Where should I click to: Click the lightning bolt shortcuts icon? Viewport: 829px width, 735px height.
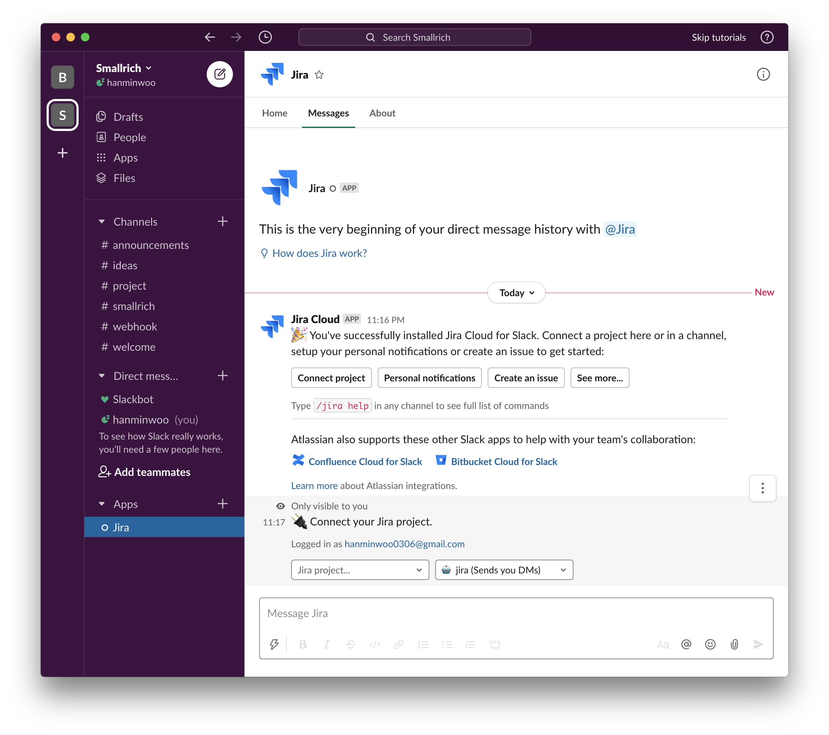click(274, 644)
